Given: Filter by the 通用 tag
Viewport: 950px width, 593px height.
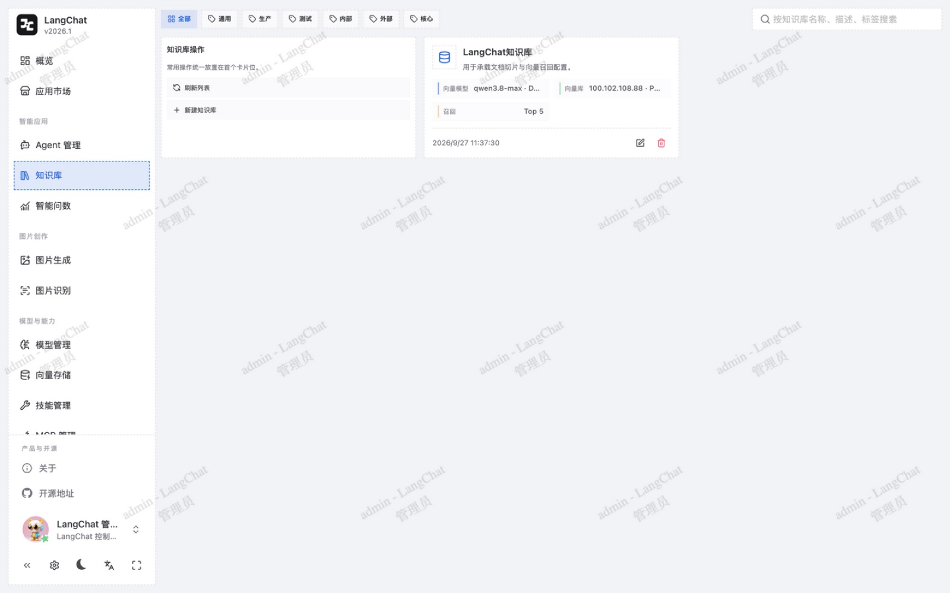Looking at the screenshot, I should pyautogui.click(x=219, y=19).
